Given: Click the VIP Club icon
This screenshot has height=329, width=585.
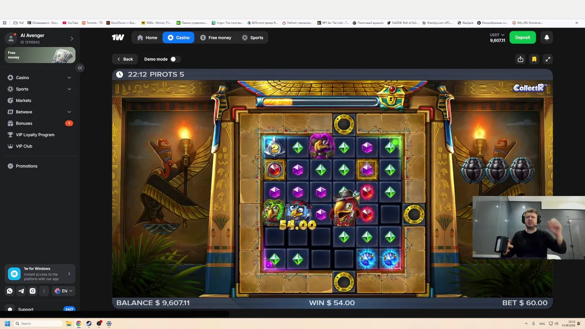Looking at the screenshot, I should tap(11, 146).
